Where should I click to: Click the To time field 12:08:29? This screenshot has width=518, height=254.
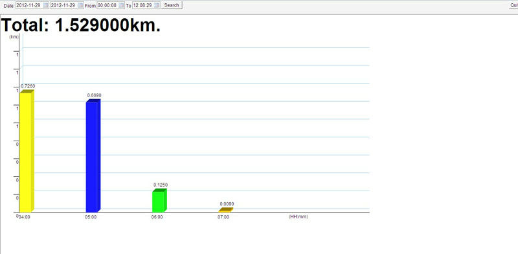146,5
